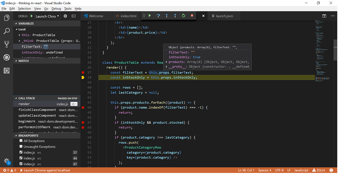Screen dimensions: 339x174
Task: Start debugging with the green play arrow
Action: (32, 16)
